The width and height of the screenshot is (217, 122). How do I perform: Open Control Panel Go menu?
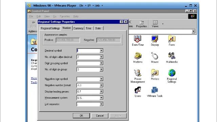click(55, 16)
